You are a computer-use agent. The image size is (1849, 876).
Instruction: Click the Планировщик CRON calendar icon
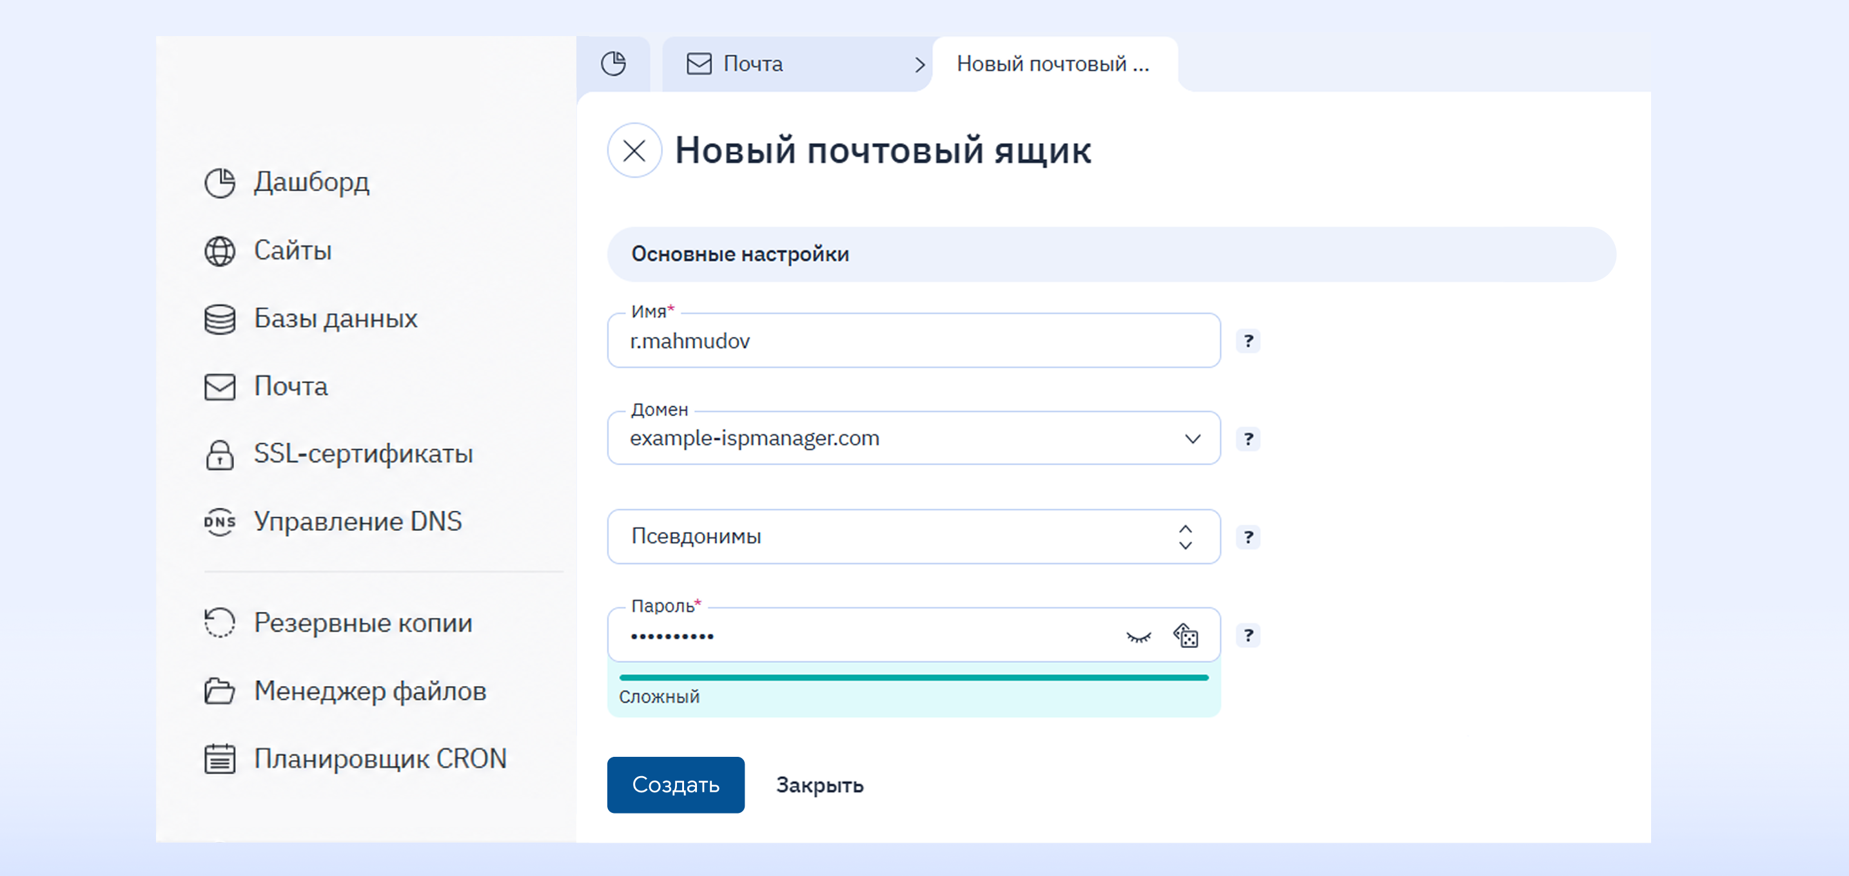tap(220, 758)
